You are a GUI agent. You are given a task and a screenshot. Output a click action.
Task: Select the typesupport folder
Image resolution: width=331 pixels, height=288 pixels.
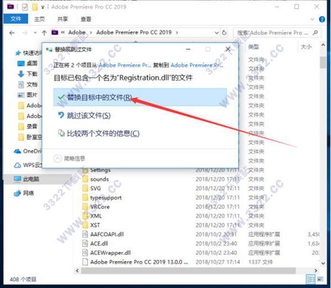pyautogui.click(x=106, y=198)
